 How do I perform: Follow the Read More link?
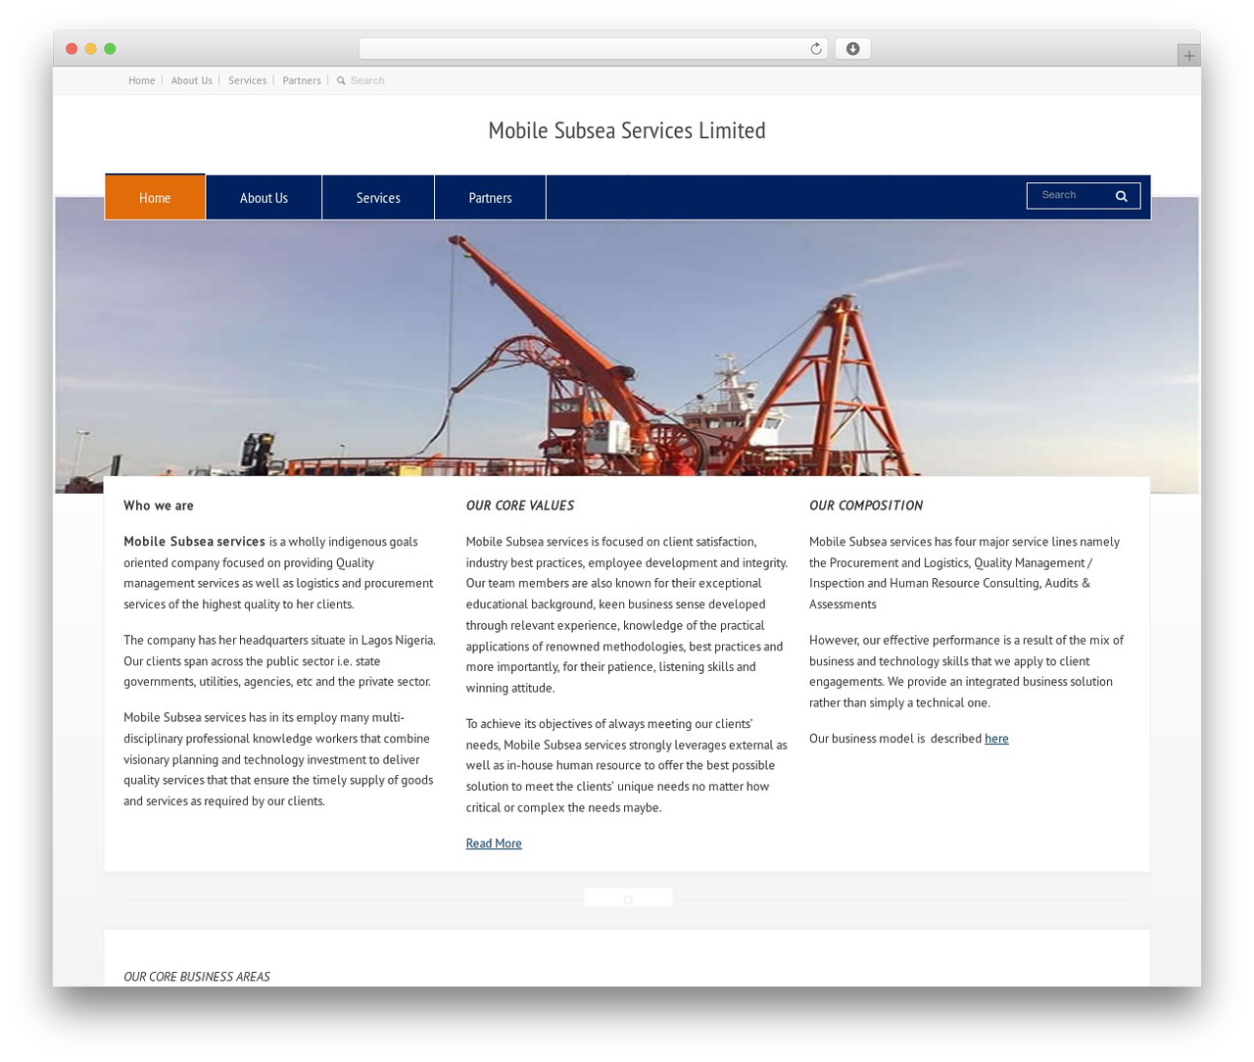point(494,844)
